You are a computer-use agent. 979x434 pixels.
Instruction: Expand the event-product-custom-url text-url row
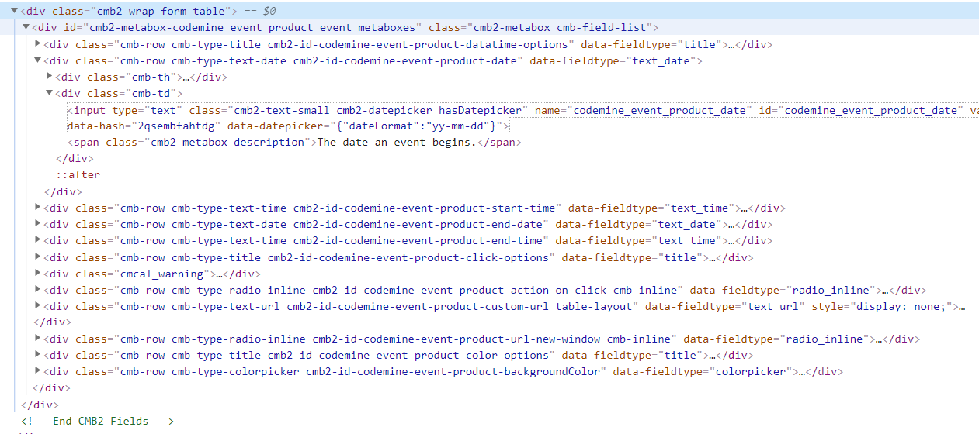click(38, 306)
